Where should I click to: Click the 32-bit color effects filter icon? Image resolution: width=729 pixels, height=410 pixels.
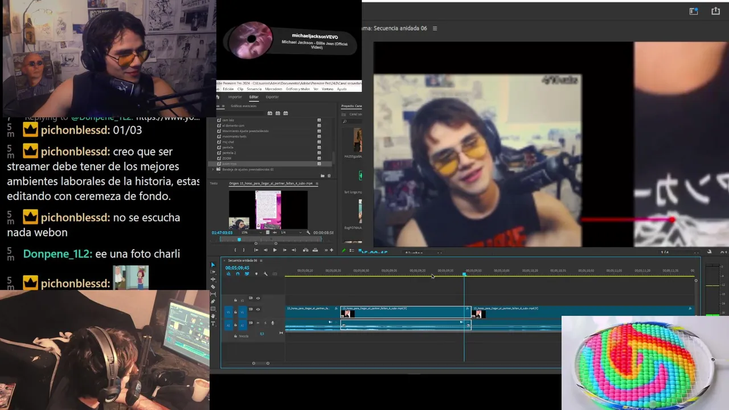(278, 113)
